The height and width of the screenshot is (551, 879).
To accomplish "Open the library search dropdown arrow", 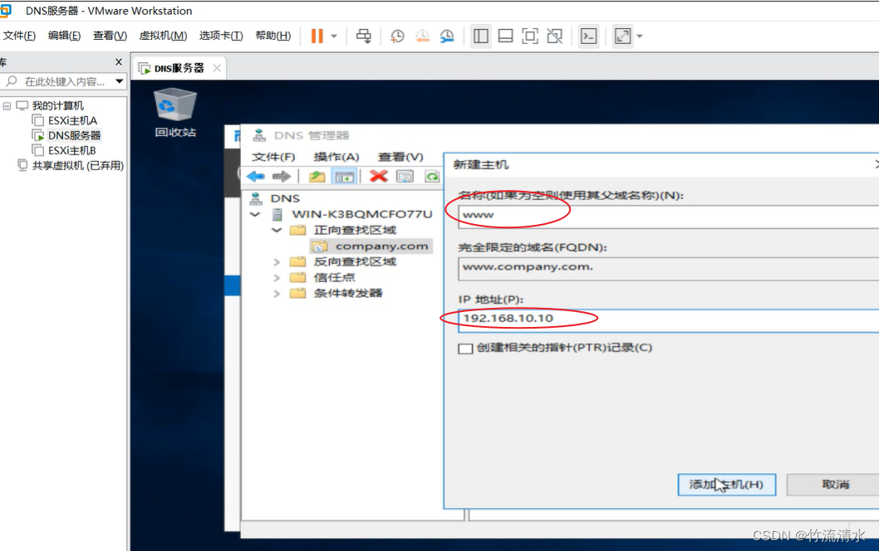I will 120,82.
